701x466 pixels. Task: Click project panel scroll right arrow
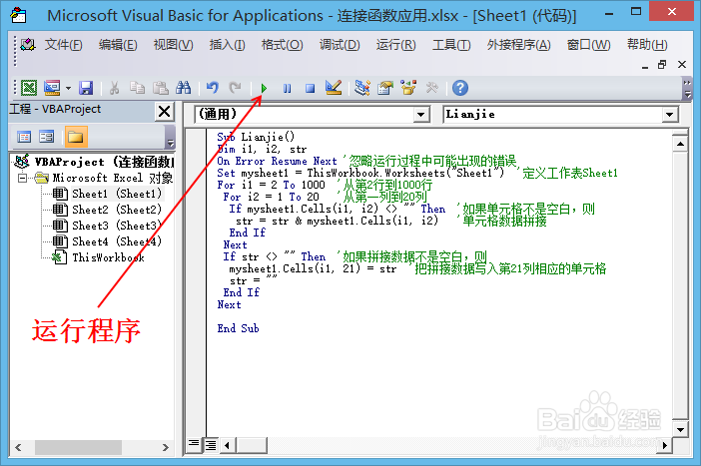pos(166,447)
